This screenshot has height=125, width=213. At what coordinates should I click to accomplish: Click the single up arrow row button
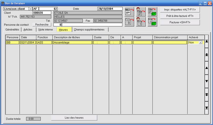pos(206,68)
